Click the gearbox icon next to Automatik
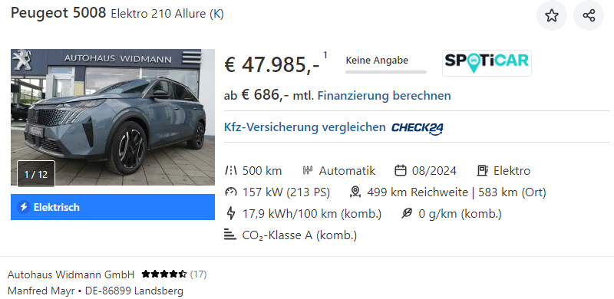This screenshot has height=299, width=614. [308, 171]
